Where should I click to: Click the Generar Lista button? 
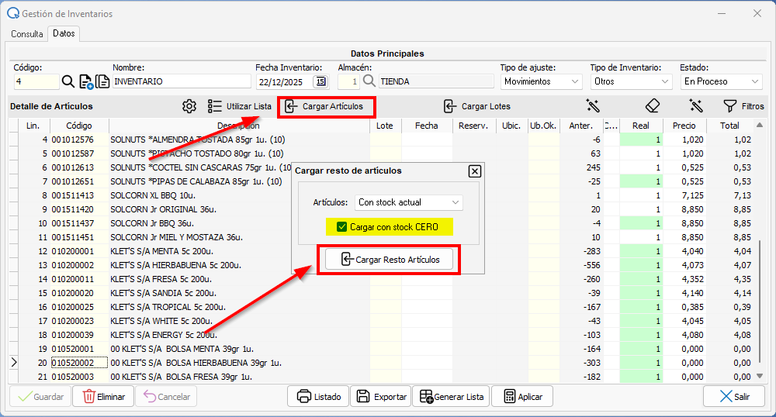[x=451, y=397]
